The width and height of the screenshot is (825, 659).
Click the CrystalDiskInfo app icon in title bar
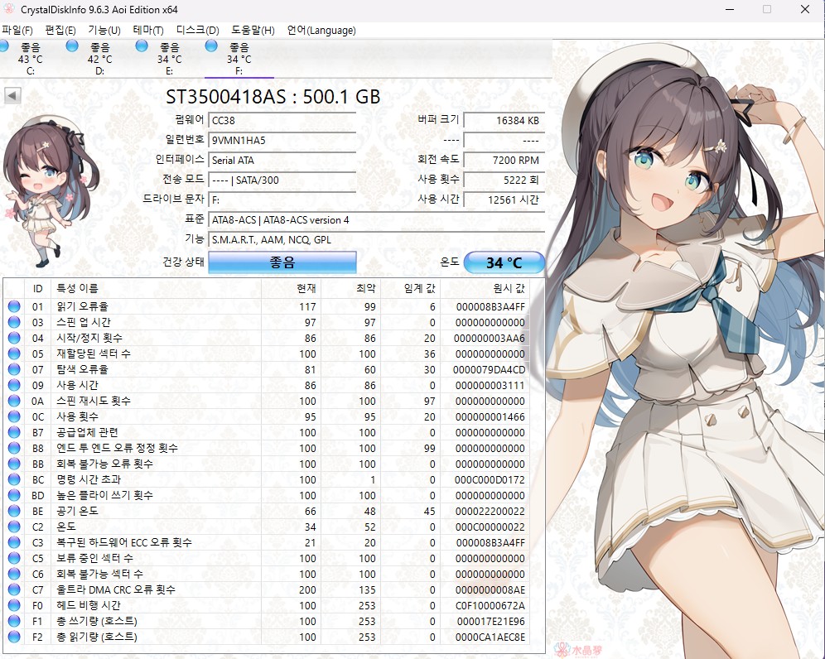[x=9, y=9]
